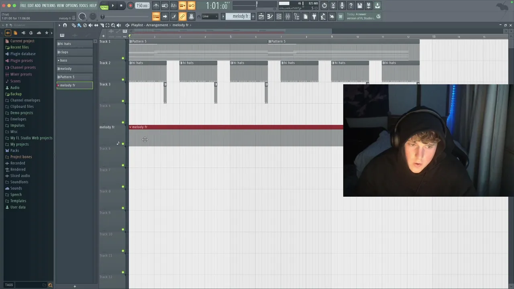Expand the Demo projects folder
The width and height of the screenshot is (514, 289).
[x=22, y=113]
